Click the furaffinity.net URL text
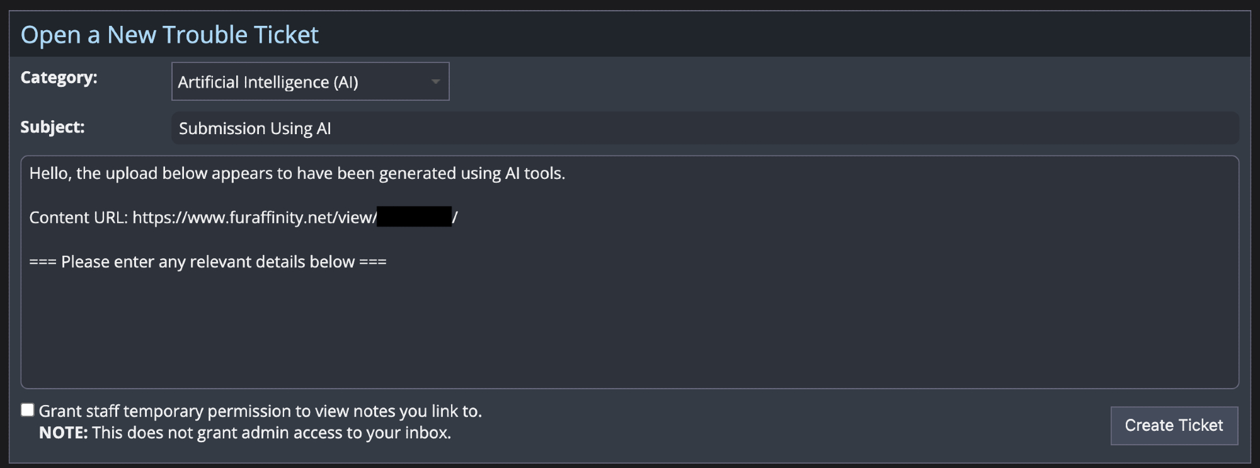 254,217
